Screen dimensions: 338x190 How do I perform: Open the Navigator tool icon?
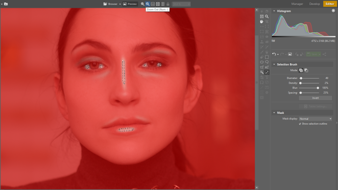pos(262,16)
